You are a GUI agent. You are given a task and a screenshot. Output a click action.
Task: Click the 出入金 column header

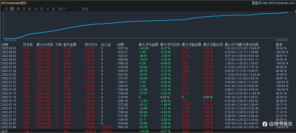(106, 45)
